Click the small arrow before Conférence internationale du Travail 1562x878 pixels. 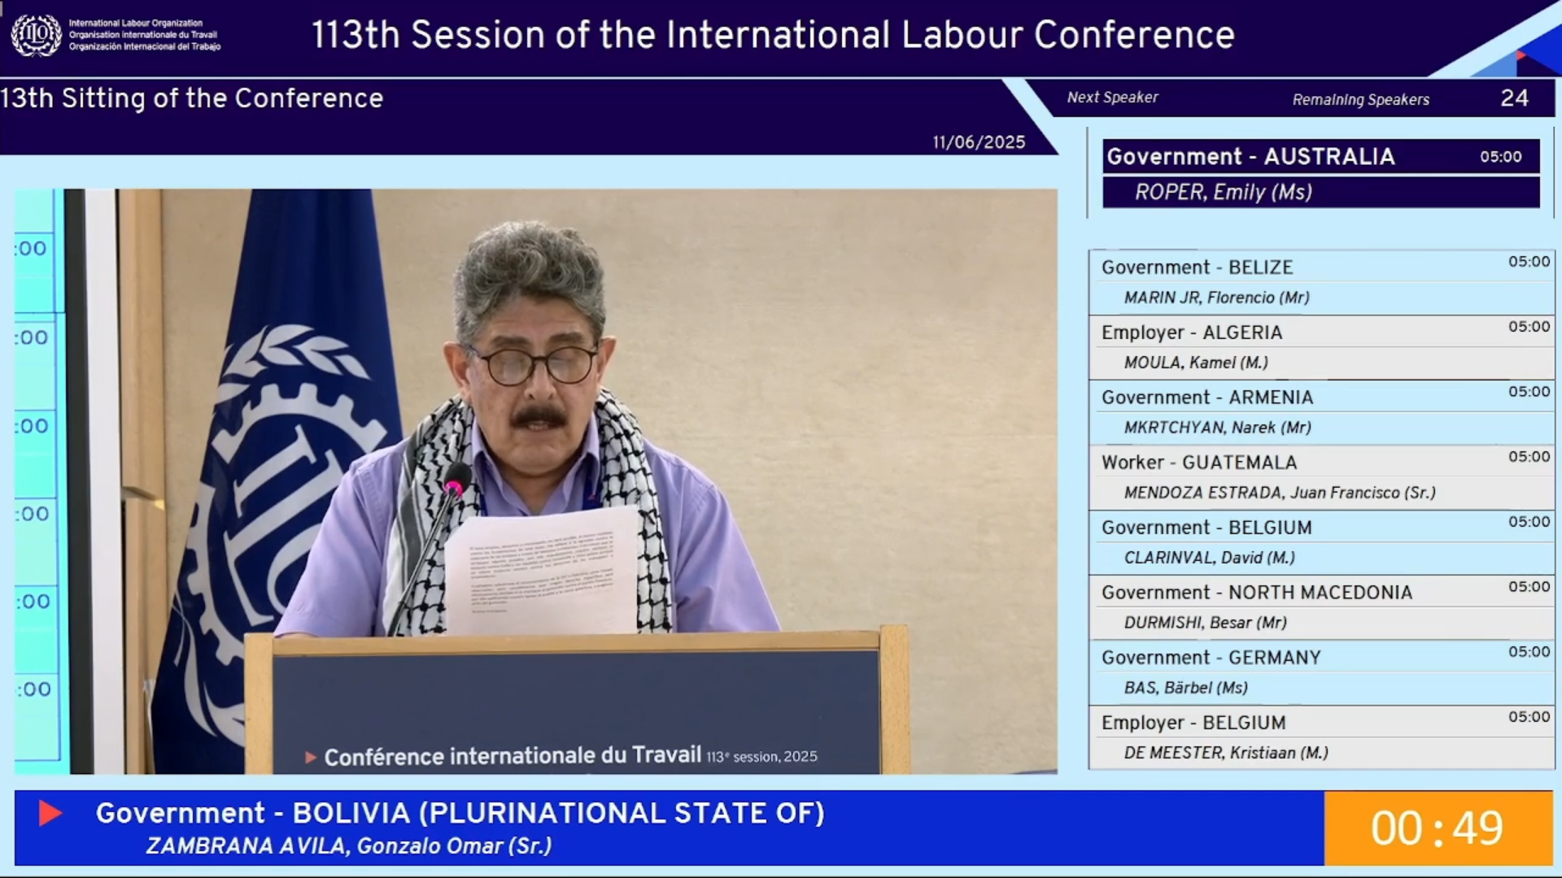(x=310, y=758)
